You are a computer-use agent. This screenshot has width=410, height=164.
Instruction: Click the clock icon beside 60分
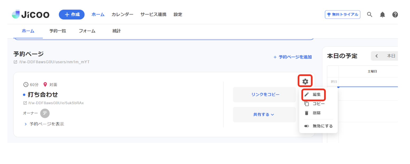point(26,84)
